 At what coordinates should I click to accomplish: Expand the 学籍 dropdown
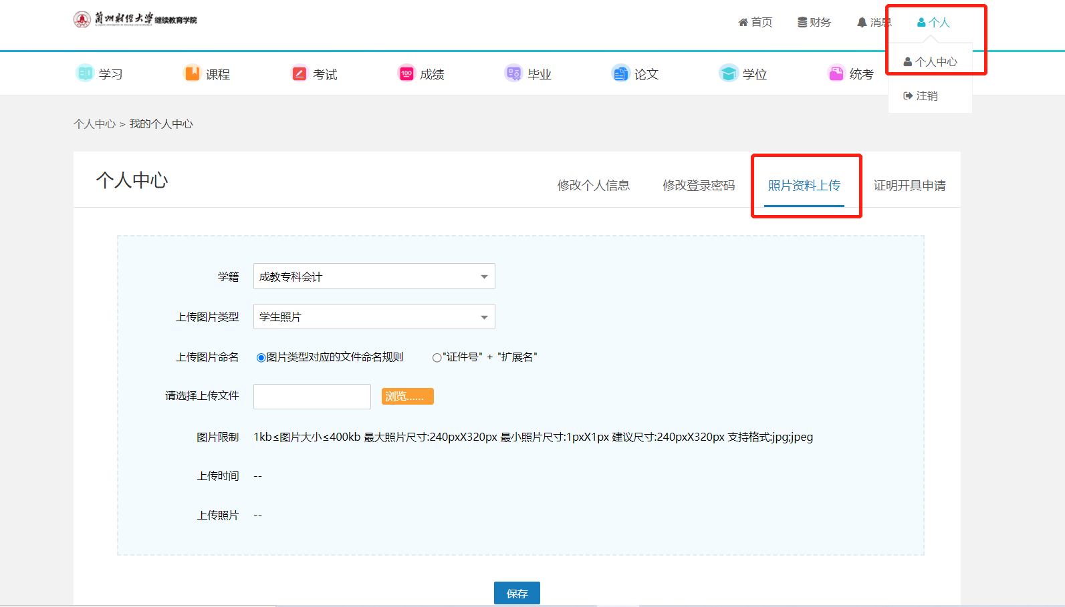click(374, 276)
